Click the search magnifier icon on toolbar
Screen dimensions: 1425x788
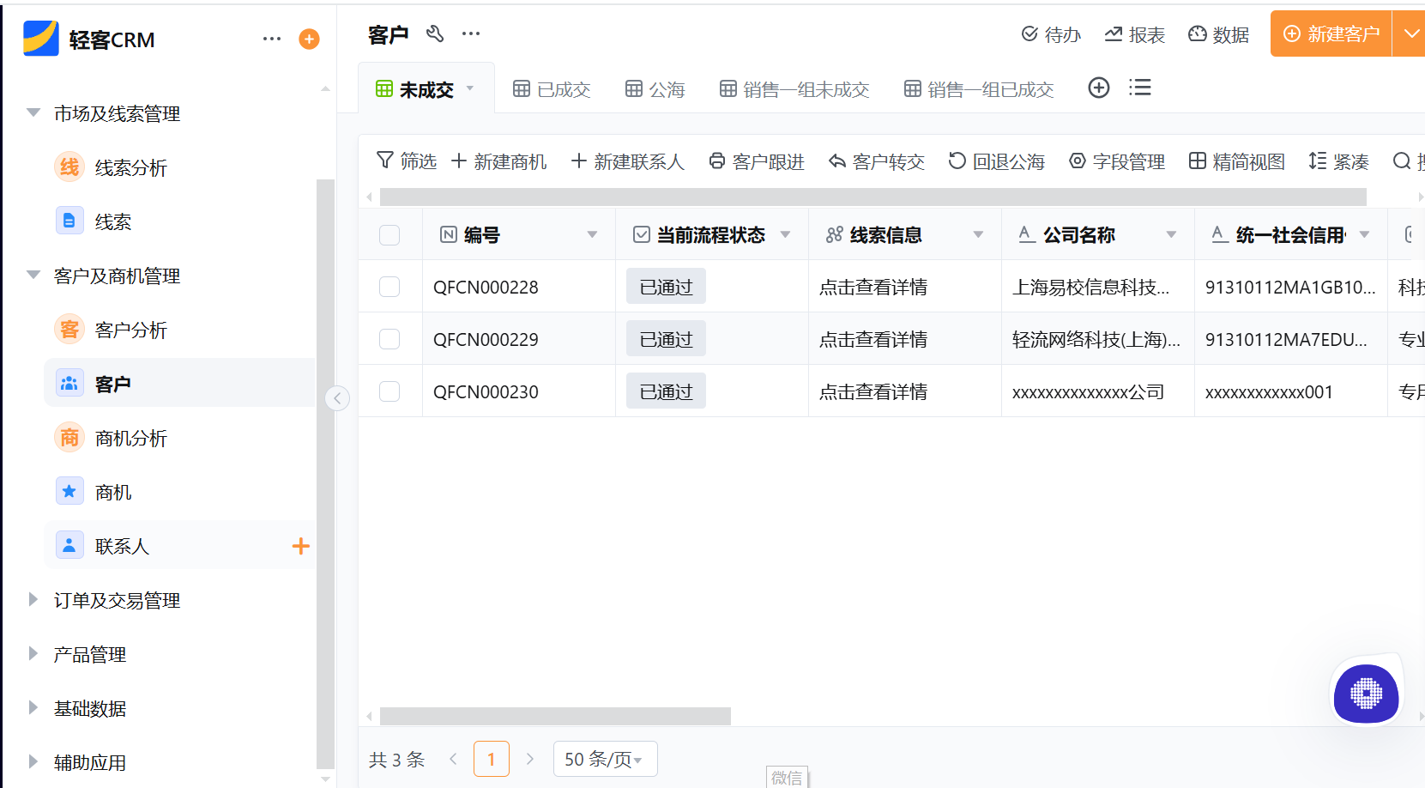pyautogui.click(x=1402, y=161)
